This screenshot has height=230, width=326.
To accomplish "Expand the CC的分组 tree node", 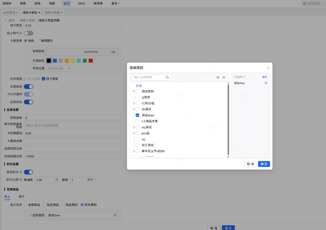I will click(134, 103).
